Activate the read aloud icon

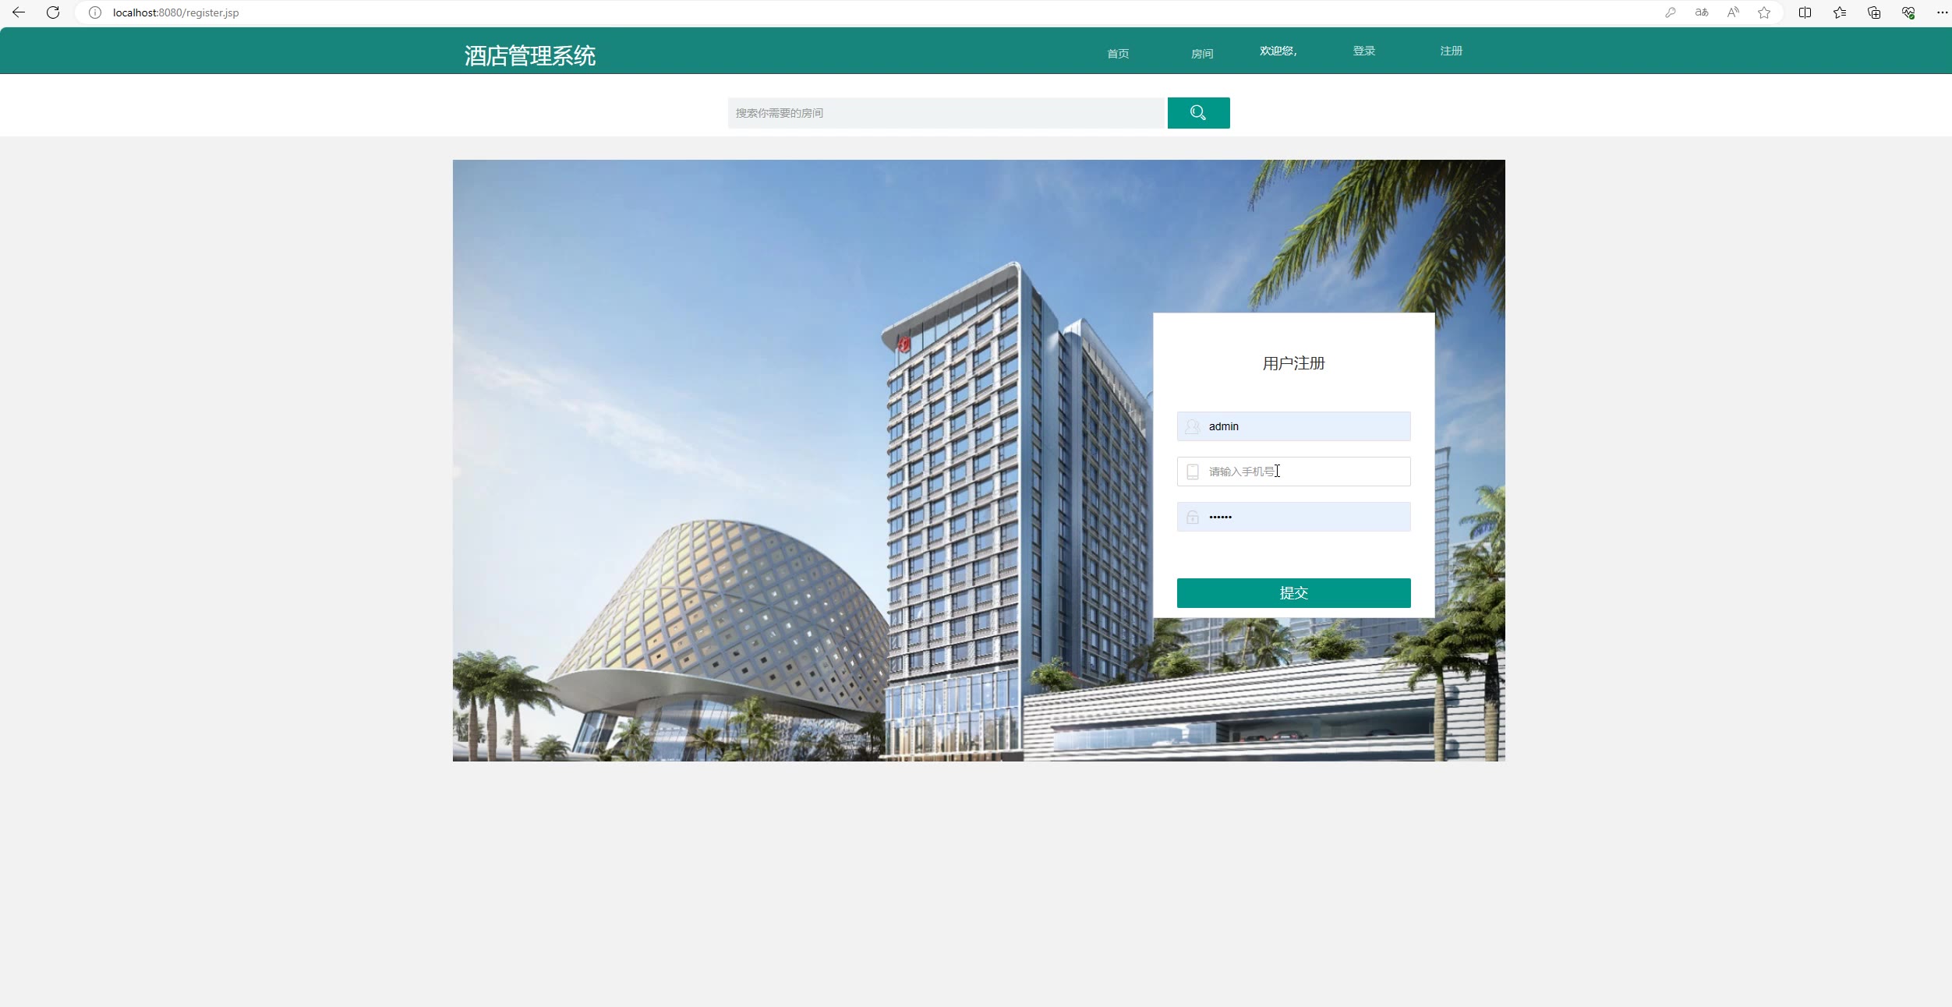pyautogui.click(x=1733, y=12)
